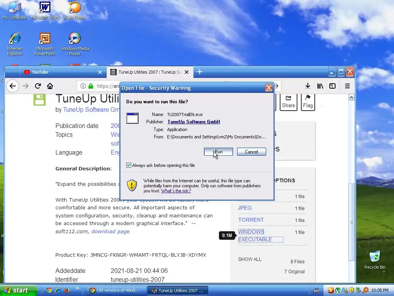Select TuneUp Utilities 2007 taskbar button
394x296 pixels.
click(x=177, y=291)
